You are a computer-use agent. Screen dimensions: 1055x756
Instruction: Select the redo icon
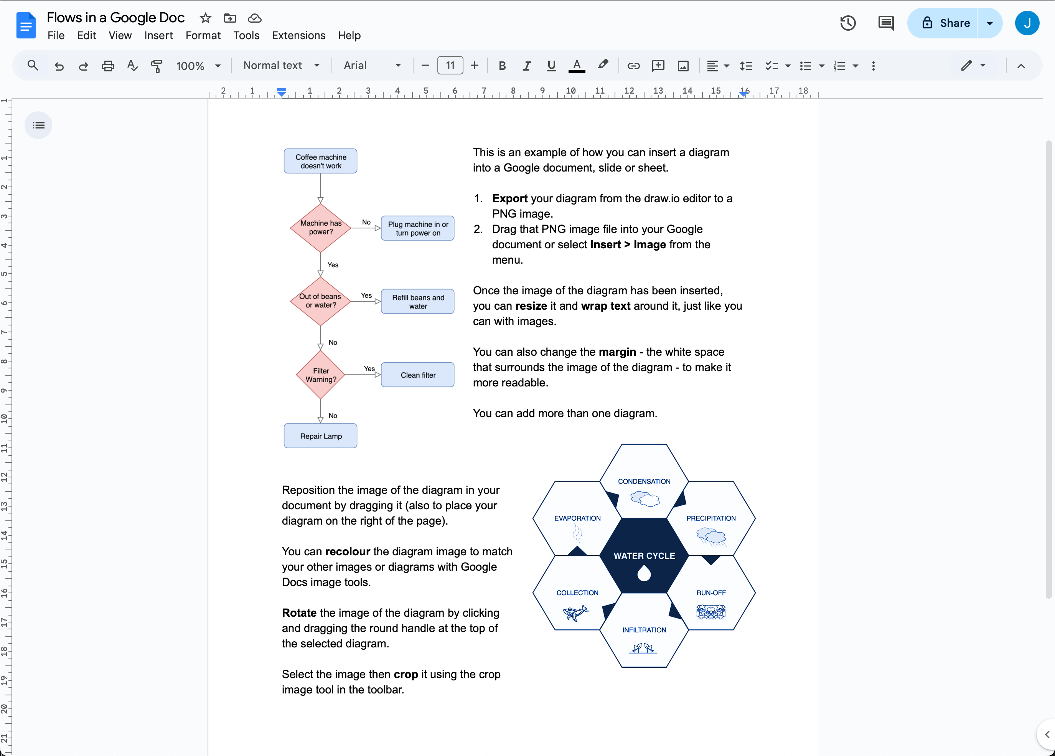point(83,66)
